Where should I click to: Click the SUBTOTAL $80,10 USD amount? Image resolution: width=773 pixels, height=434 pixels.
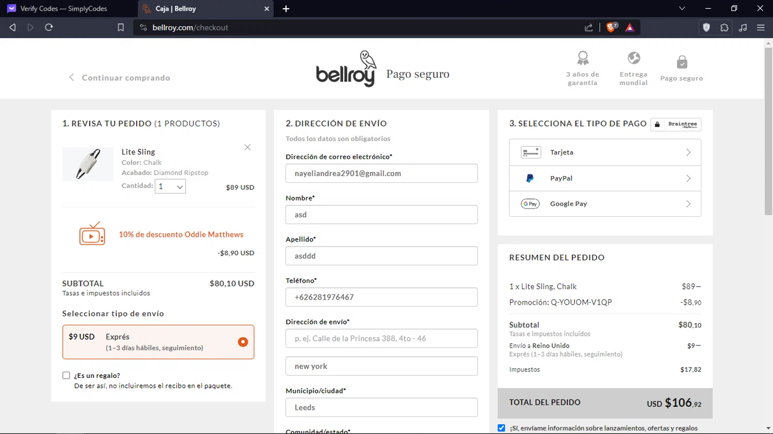pyautogui.click(x=232, y=284)
